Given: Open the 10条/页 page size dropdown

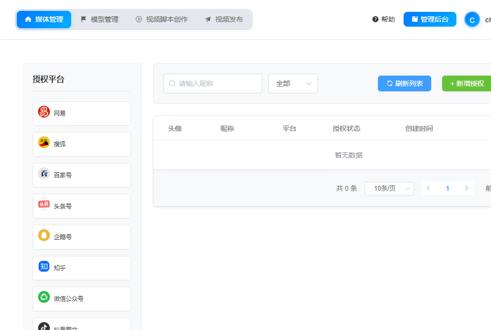Looking at the screenshot, I should coord(389,189).
